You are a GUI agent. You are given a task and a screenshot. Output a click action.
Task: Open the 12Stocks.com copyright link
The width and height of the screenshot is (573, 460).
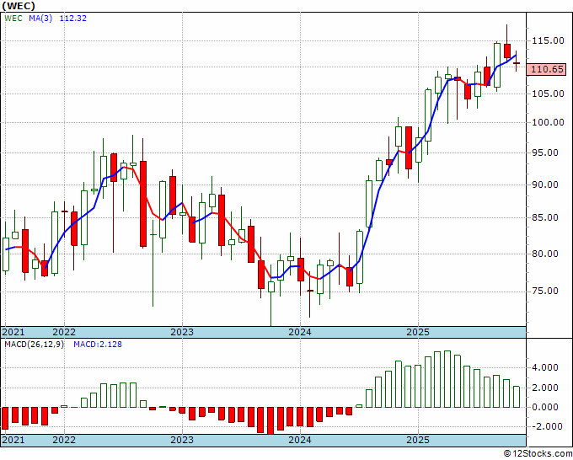[x=538, y=454]
